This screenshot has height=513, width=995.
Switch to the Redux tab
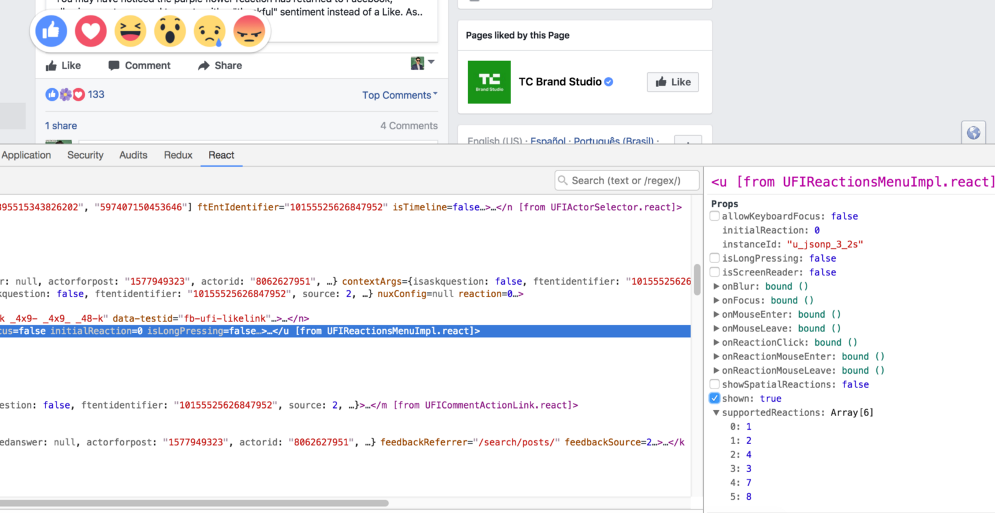pyautogui.click(x=178, y=155)
